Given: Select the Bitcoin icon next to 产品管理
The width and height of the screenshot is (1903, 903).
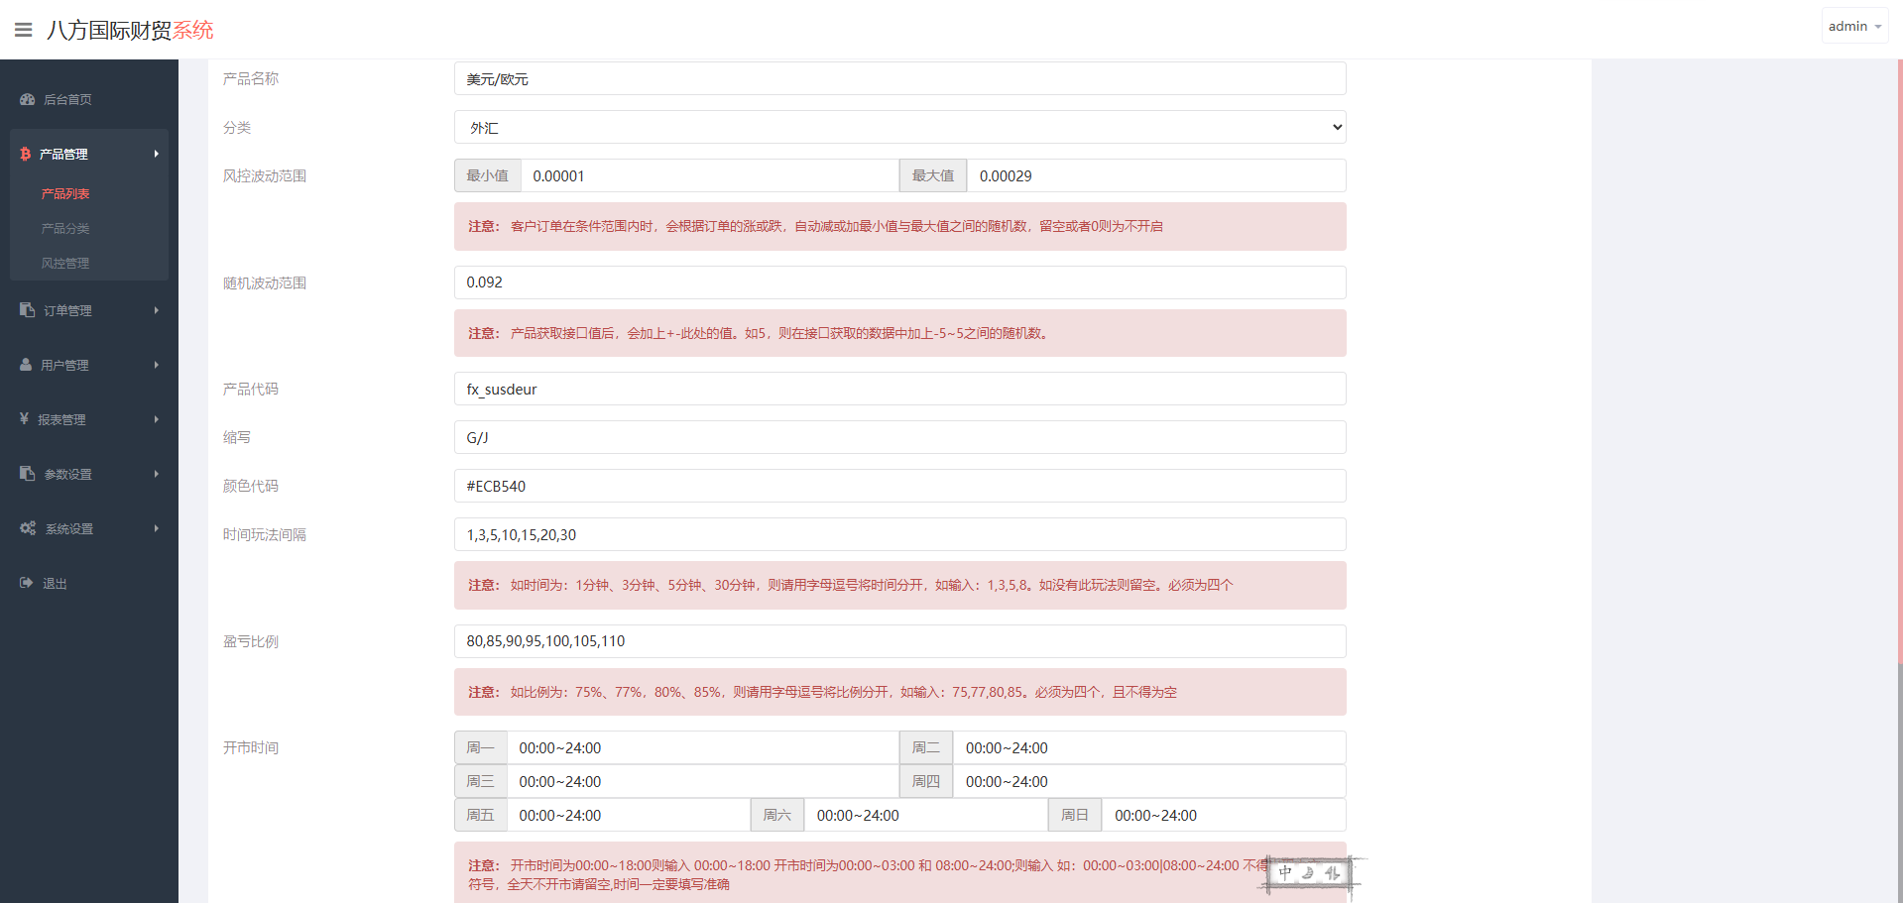Looking at the screenshot, I should pos(24,154).
